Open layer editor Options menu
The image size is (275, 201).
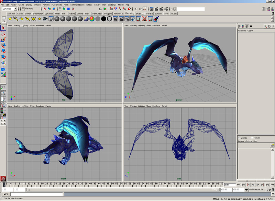coord(249,141)
